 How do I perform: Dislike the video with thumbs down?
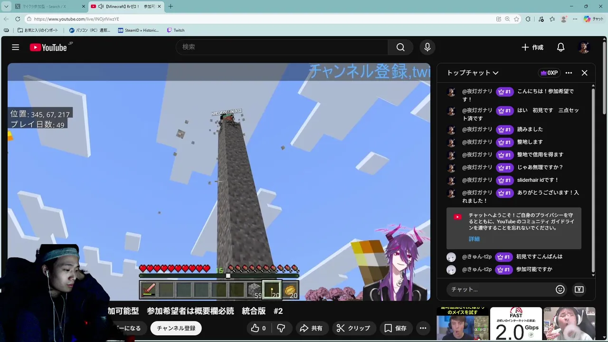(x=281, y=328)
